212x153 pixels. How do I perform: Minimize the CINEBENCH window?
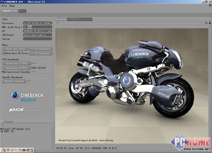[203, 2]
